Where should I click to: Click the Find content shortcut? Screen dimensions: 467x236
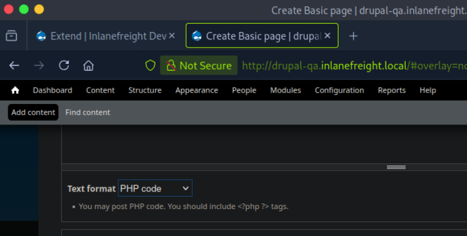88,112
